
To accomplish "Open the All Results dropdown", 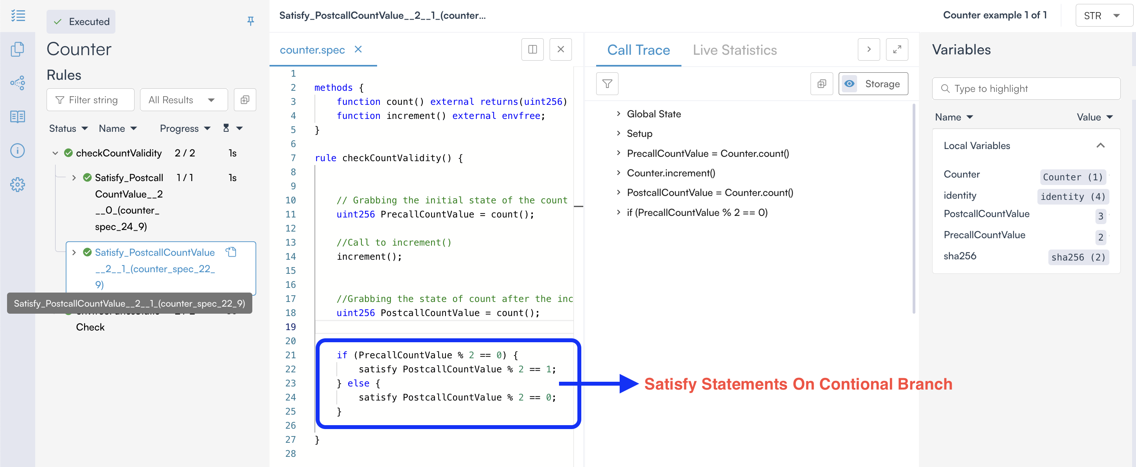I will tap(183, 100).
